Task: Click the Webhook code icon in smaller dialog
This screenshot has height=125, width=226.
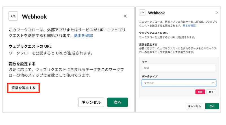Action: point(142,13)
